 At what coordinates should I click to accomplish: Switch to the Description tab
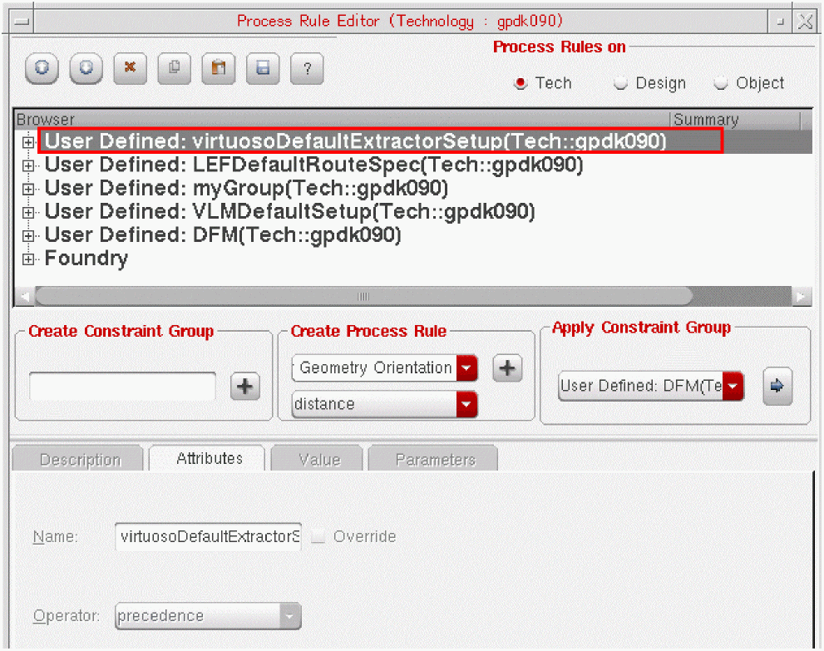click(x=78, y=459)
